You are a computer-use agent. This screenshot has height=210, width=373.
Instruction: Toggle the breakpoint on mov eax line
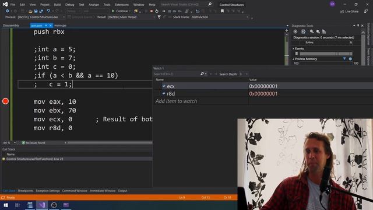pyautogui.click(x=5, y=101)
